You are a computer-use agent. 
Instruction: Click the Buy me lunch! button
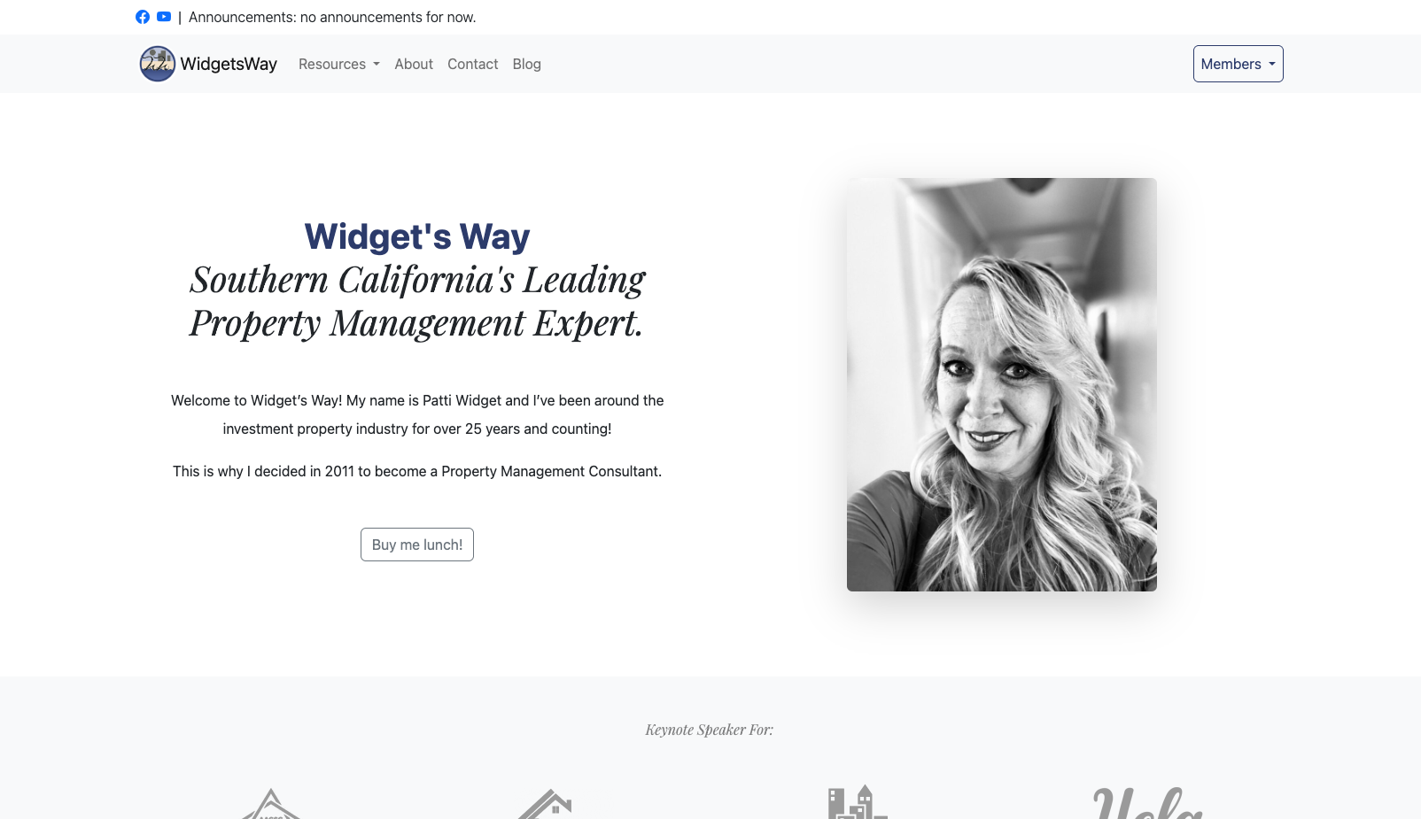click(x=417, y=545)
